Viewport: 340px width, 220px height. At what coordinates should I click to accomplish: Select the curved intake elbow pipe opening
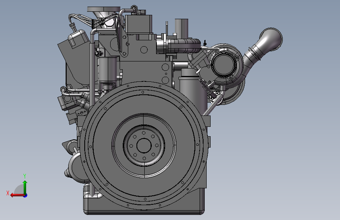point(271,39)
